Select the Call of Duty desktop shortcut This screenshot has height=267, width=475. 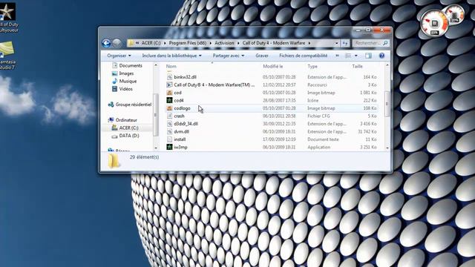8,18
